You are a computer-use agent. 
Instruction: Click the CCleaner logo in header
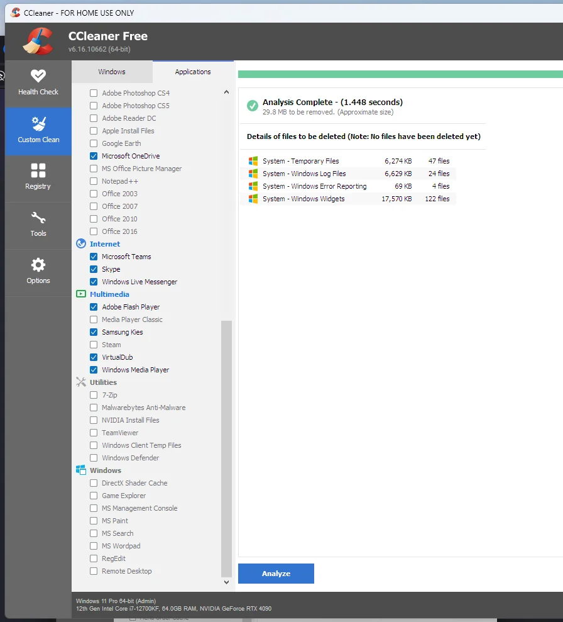coord(38,41)
